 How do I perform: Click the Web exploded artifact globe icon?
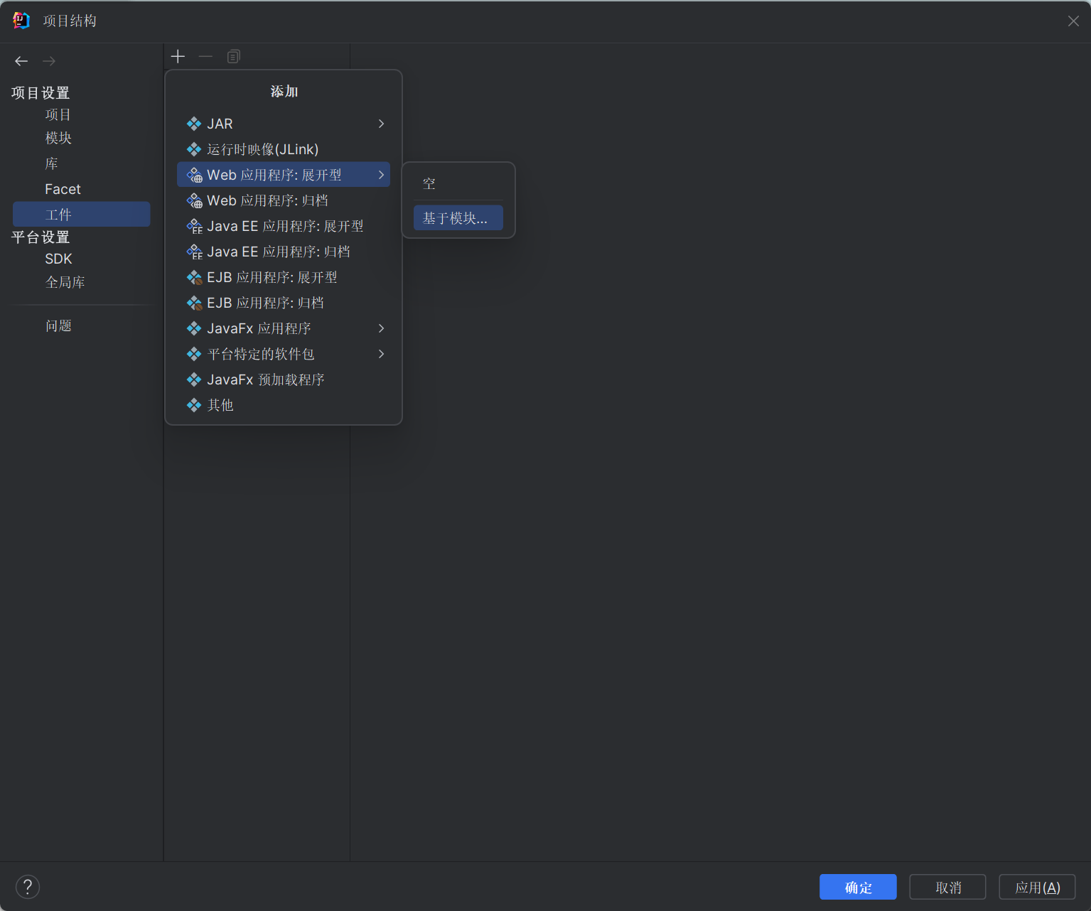[x=195, y=175]
